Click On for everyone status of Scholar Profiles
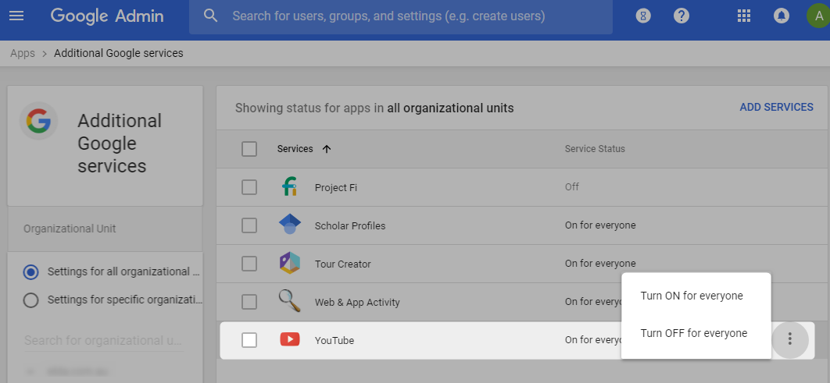The image size is (830, 383). (600, 225)
